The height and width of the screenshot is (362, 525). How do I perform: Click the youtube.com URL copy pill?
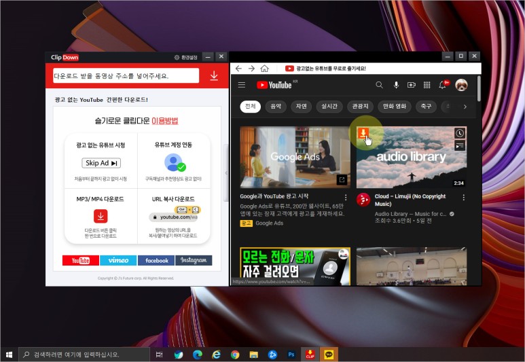tap(174, 217)
